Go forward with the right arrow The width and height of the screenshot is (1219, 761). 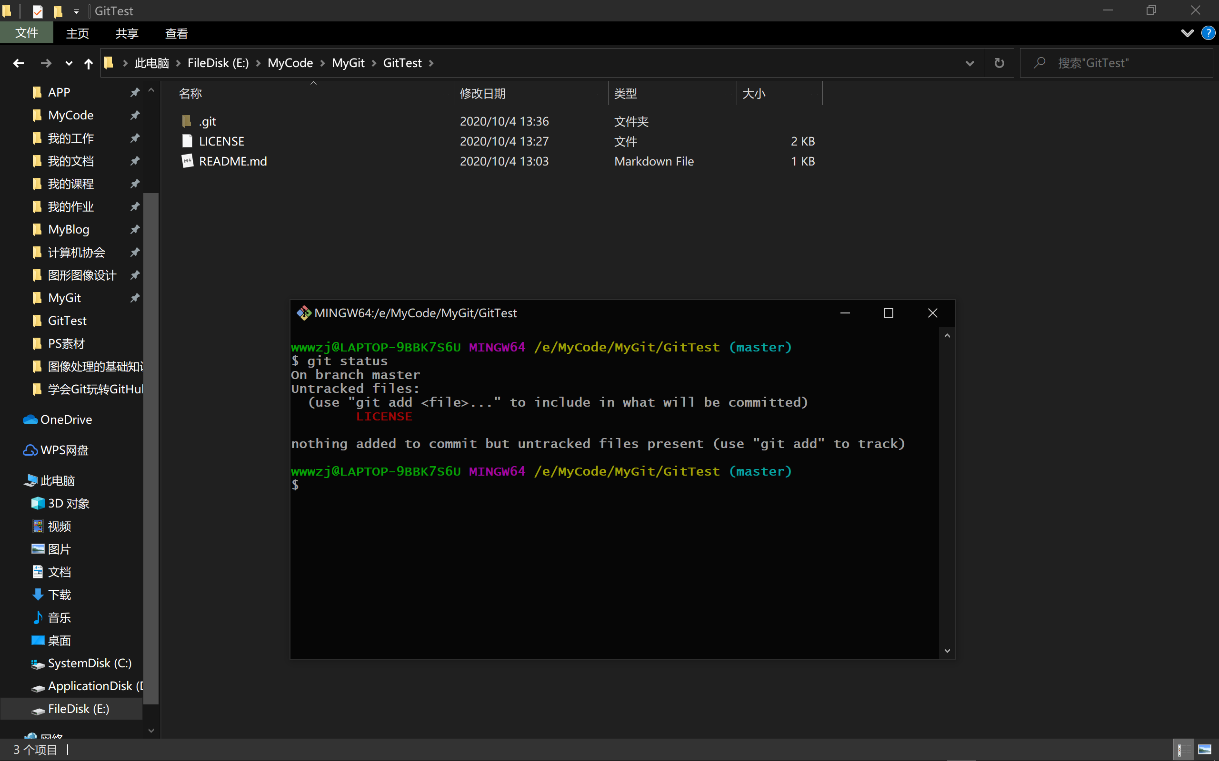[x=46, y=63]
